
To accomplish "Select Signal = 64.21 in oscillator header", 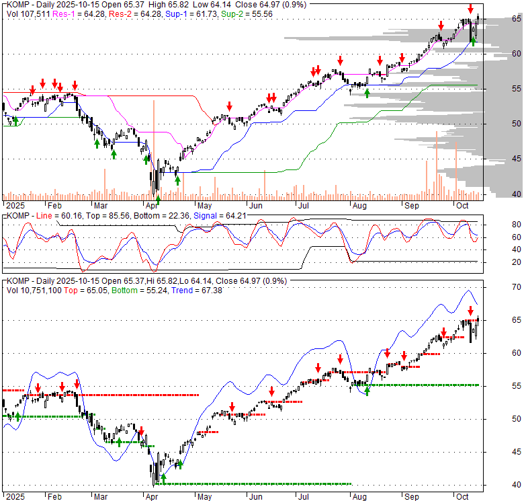I will [220, 216].
